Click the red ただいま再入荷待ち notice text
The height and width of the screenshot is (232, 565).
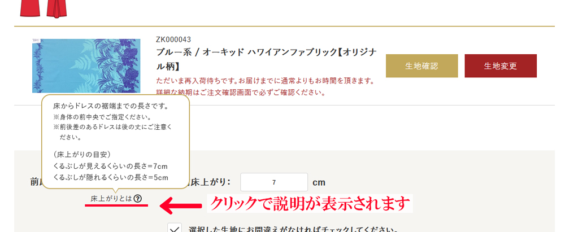pyautogui.click(x=265, y=81)
